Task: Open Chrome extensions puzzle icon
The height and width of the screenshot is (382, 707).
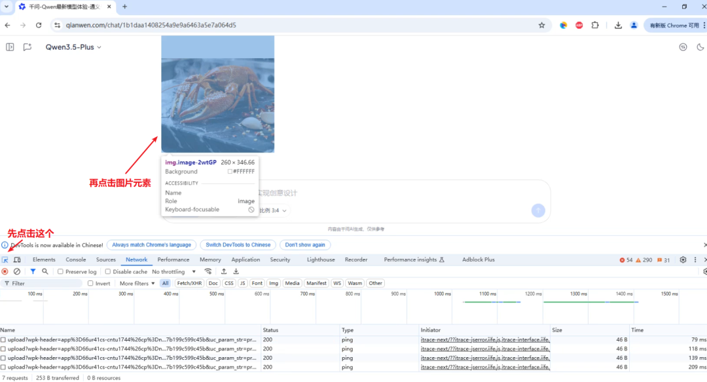Action: pos(595,26)
